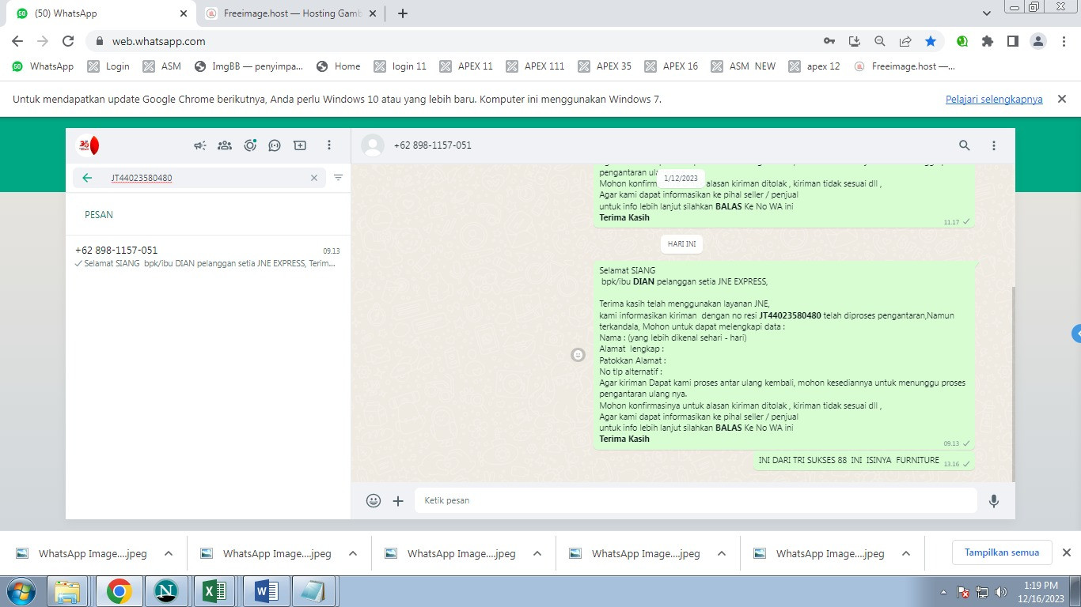Expand fourth WhatsApp Image download options
The image size is (1081, 607).
coord(722,554)
